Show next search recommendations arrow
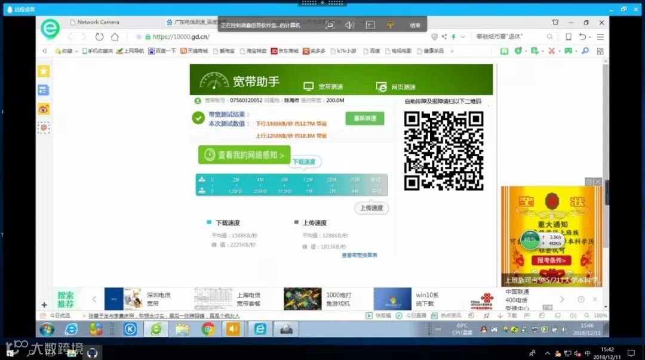Viewport: 645px width, 360px height. coord(562,299)
